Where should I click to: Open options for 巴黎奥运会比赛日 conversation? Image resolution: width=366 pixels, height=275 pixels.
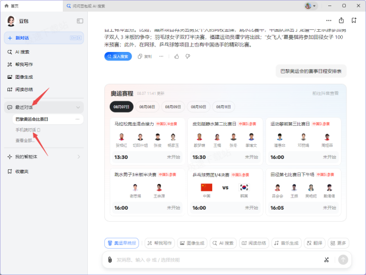(x=77, y=119)
